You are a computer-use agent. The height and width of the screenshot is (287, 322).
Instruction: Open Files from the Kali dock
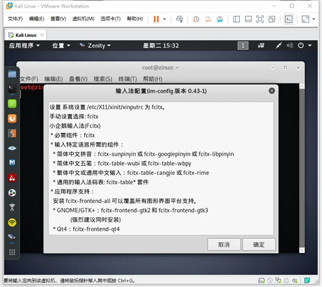[12, 74]
